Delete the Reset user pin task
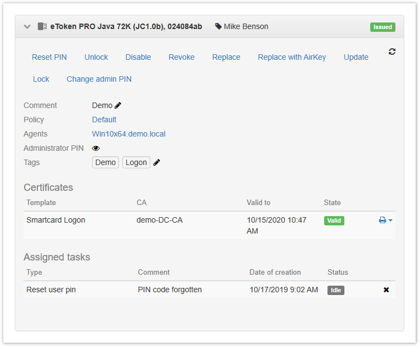Viewport: 419px width, 346px height. click(x=386, y=290)
